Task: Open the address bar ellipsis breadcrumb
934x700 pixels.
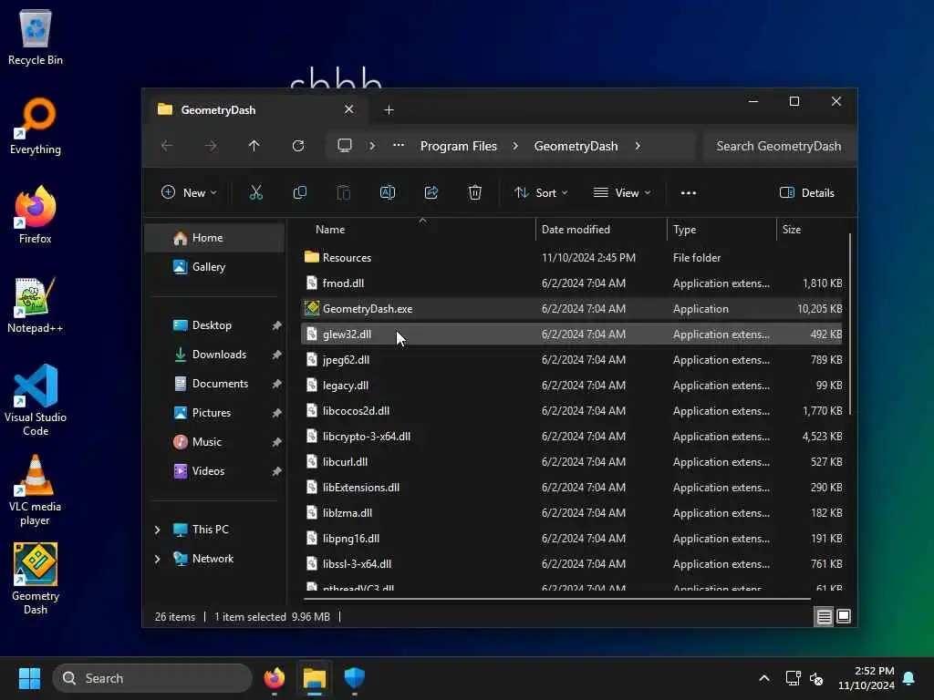Action: click(399, 145)
